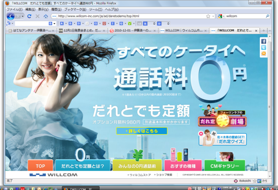The image size is (278, 190).
Task: Switch to the WILLCOM｜ウィルコムホ... tab
Action: coord(183,31)
